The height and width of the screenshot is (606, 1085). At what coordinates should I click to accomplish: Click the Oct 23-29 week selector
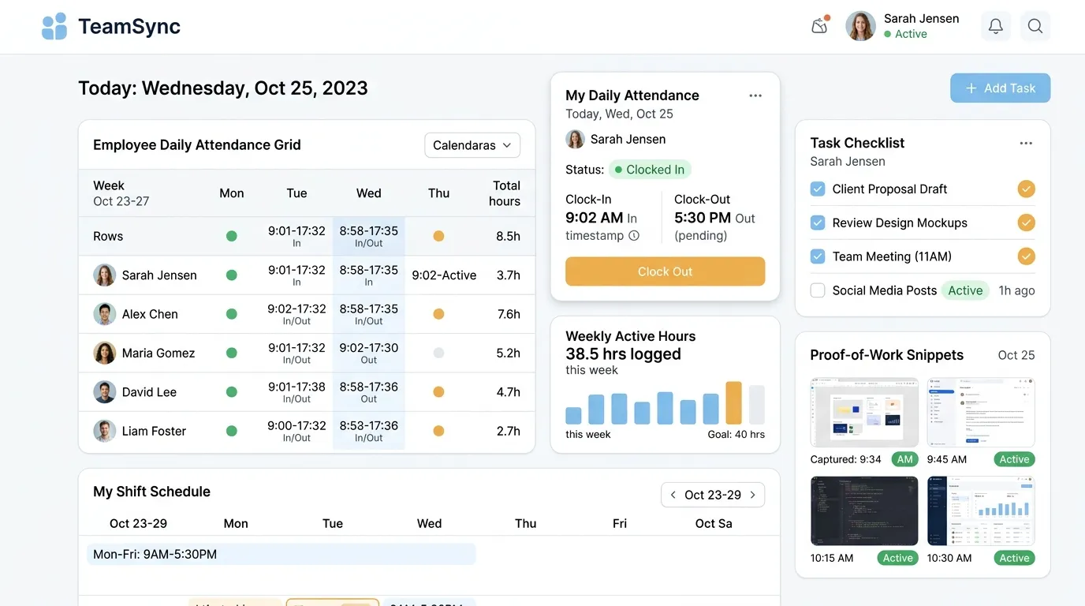pos(713,495)
